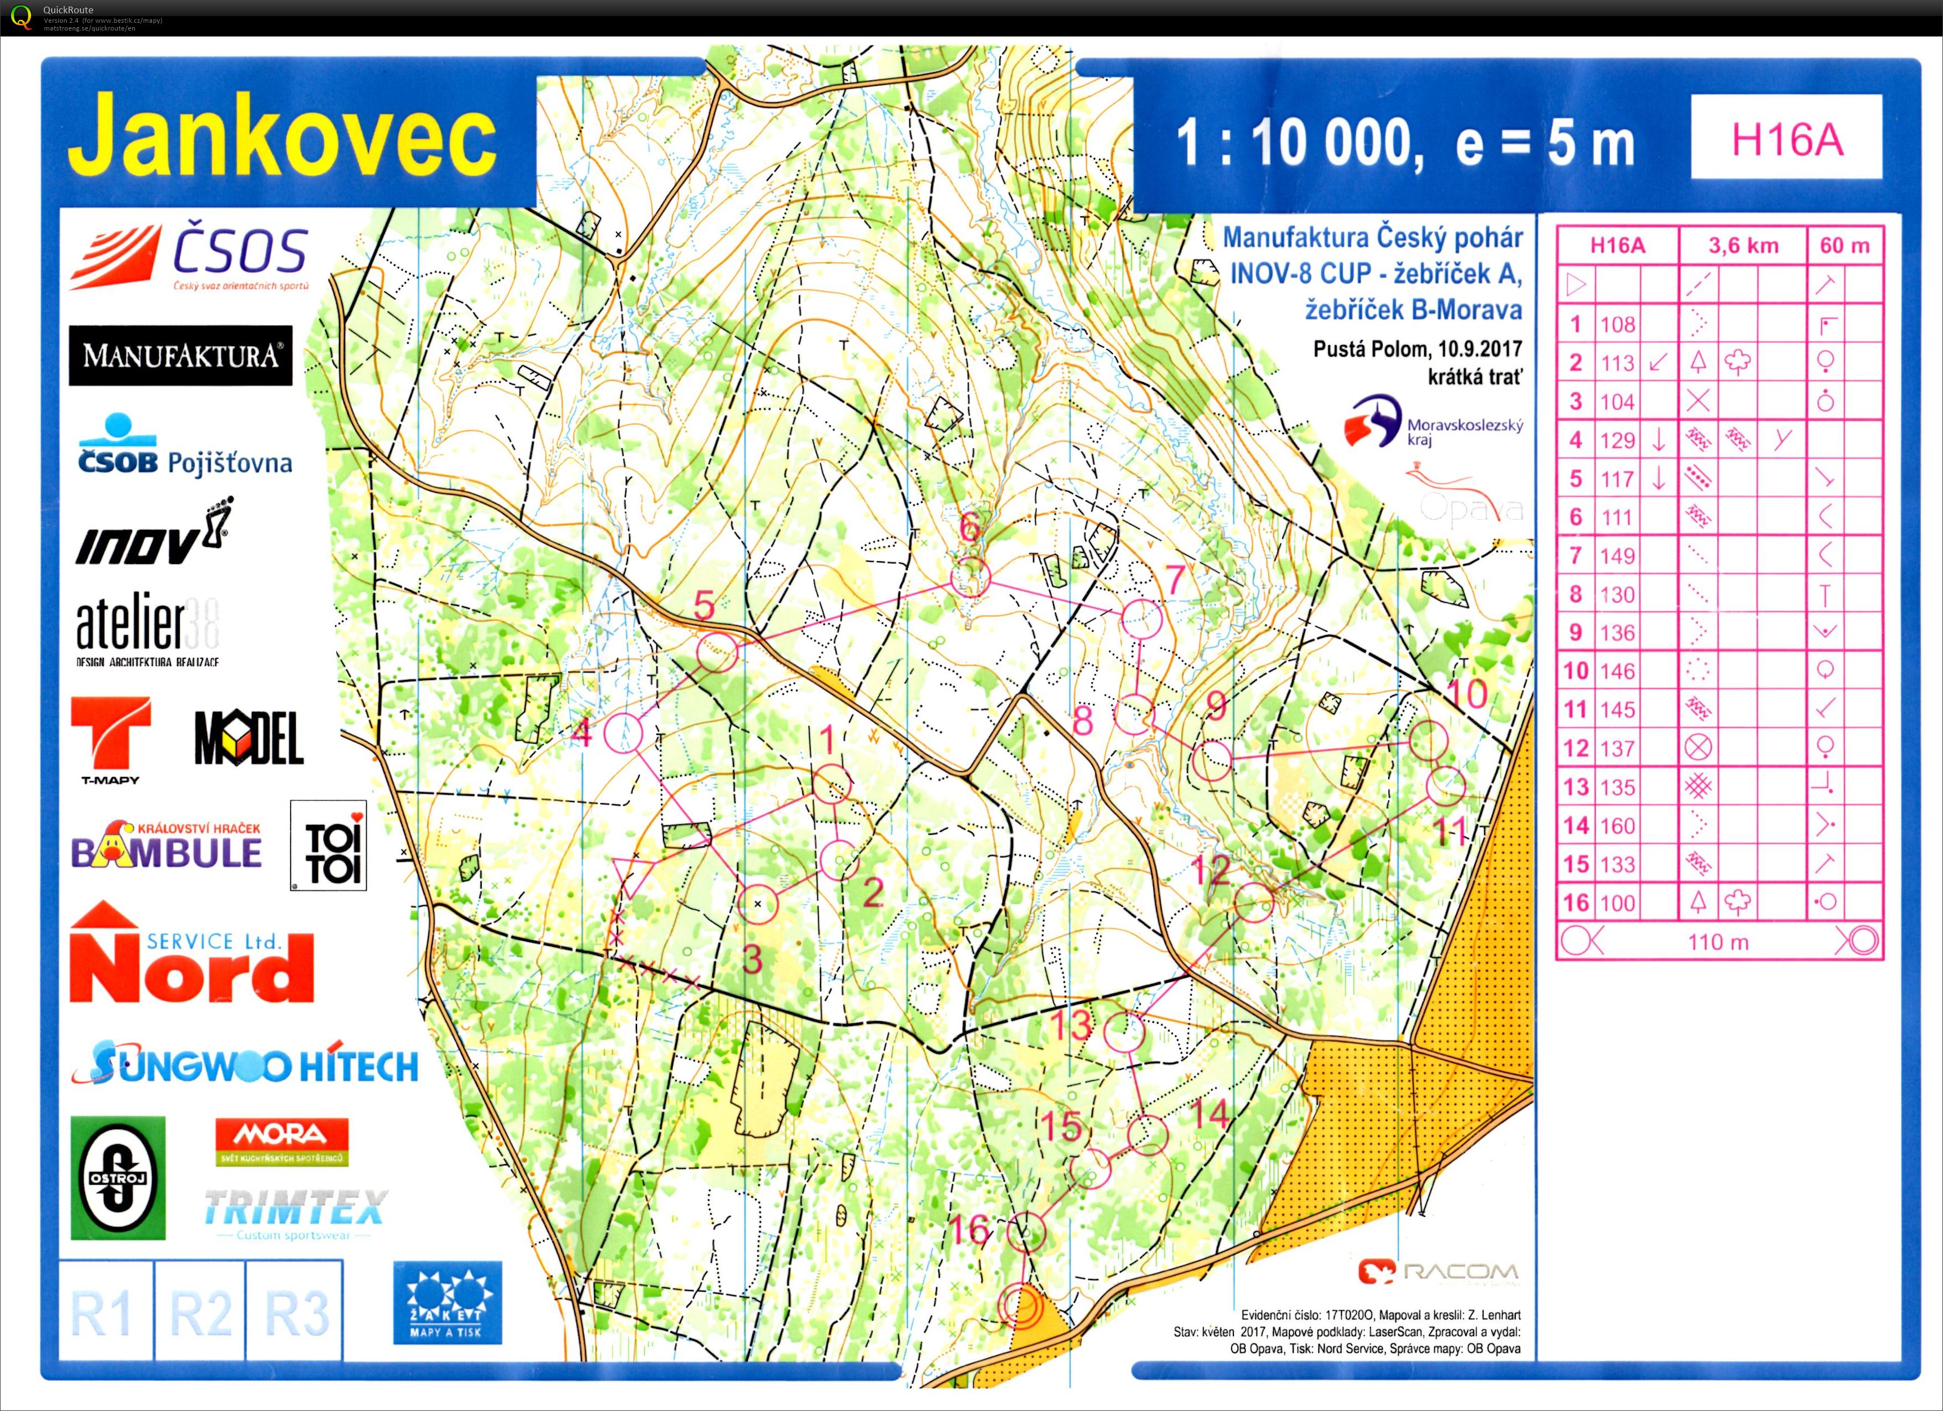The image size is (1943, 1411).
Task: Click the Žaket mapy a tisk logo
Action: coord(447,1302)
